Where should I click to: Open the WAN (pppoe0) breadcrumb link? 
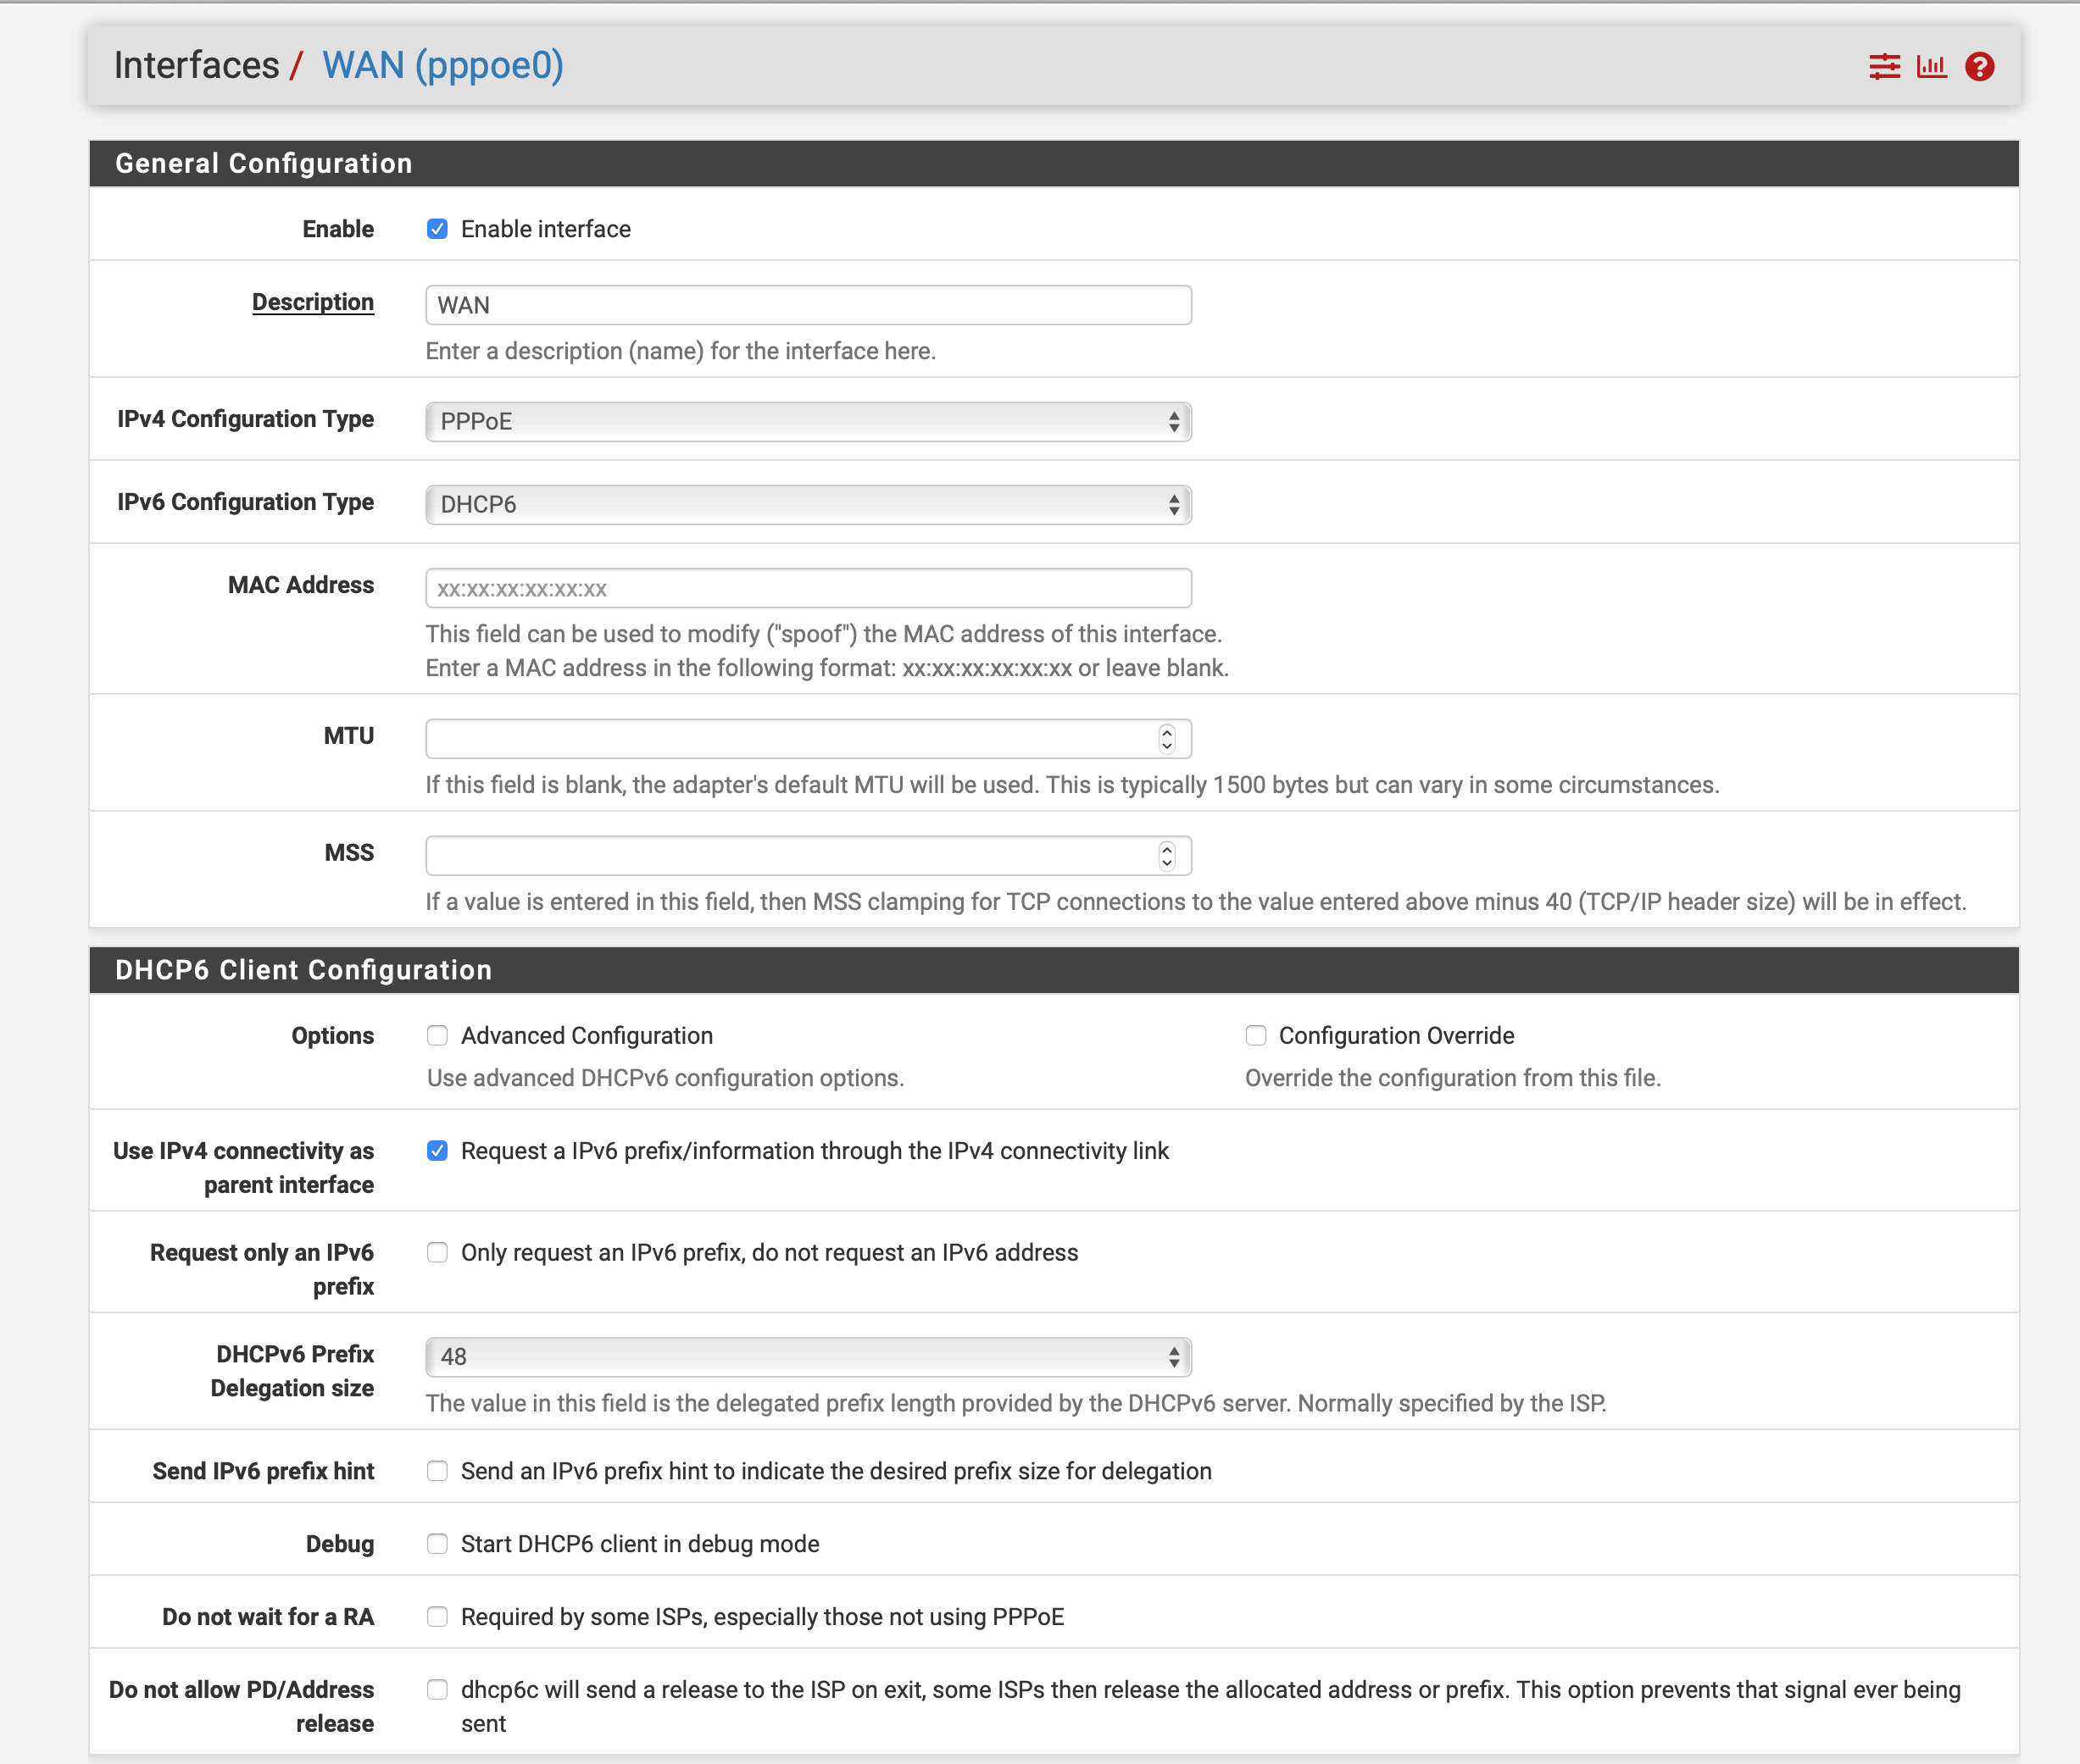pos(443,65)
